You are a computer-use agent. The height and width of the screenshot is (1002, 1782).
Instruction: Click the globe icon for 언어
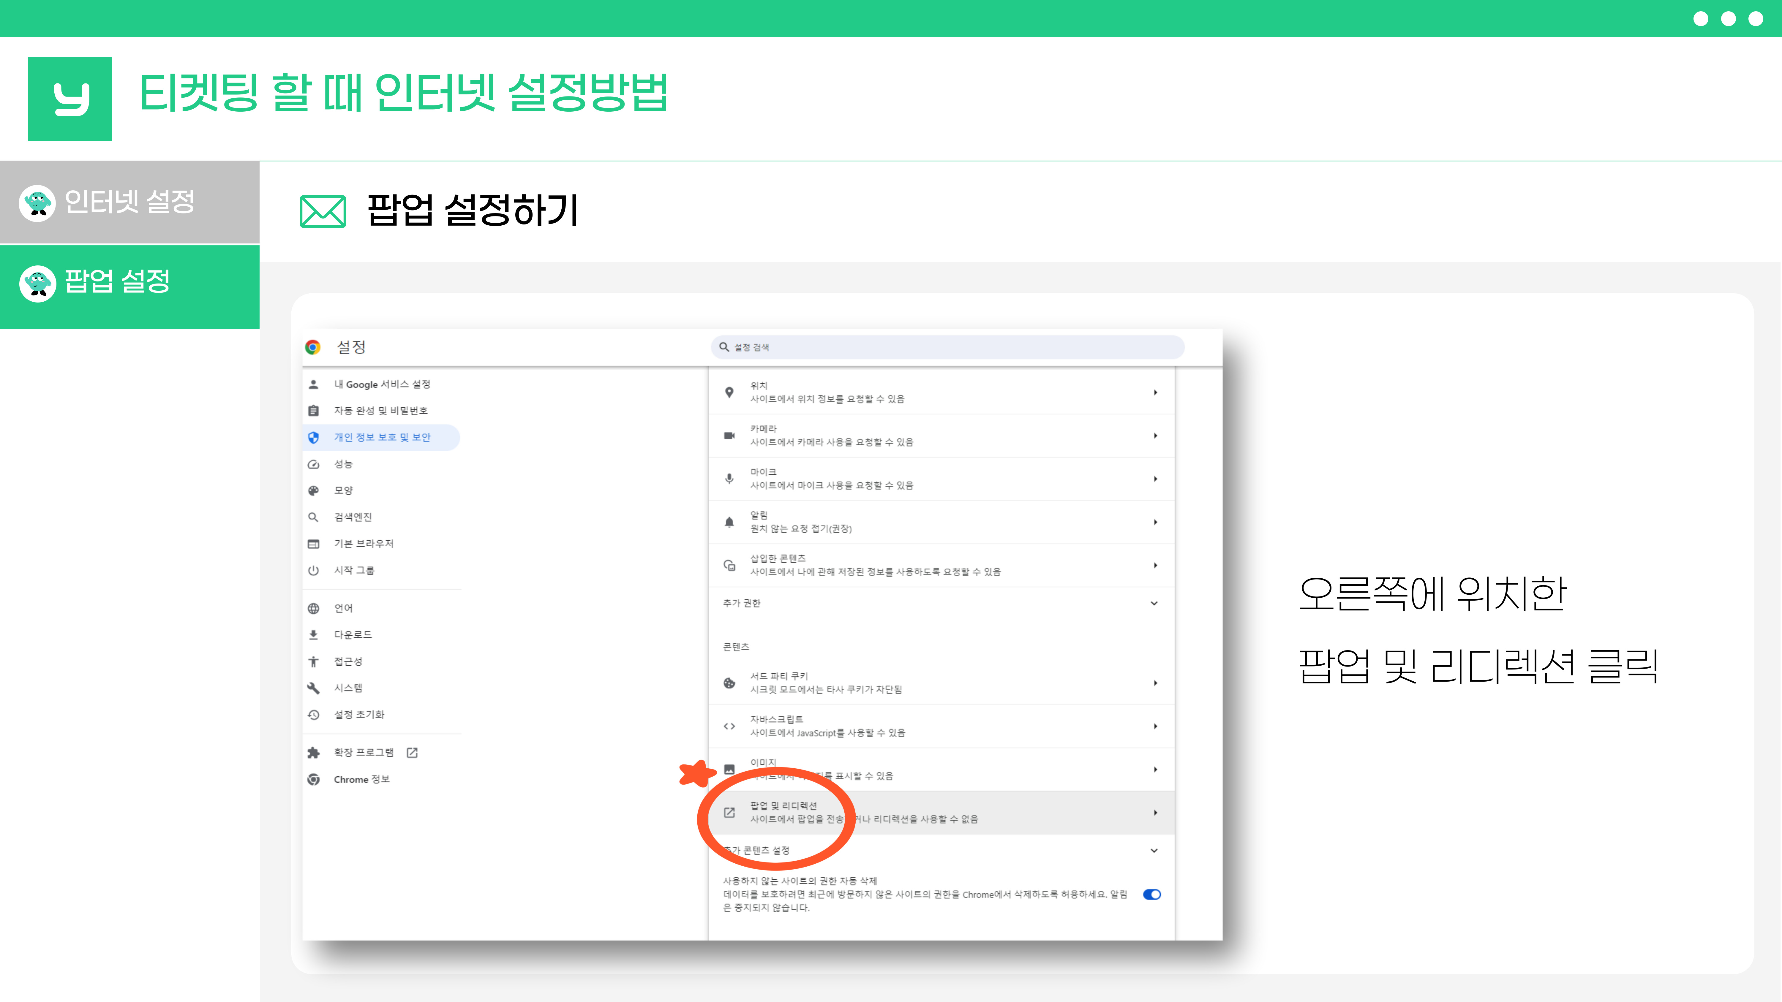(313, 609)
